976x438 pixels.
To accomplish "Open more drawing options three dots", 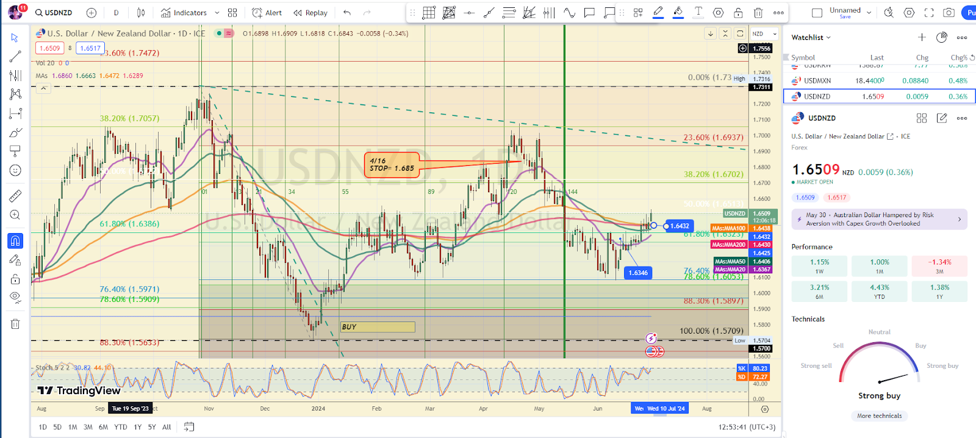I will [778, 13].
